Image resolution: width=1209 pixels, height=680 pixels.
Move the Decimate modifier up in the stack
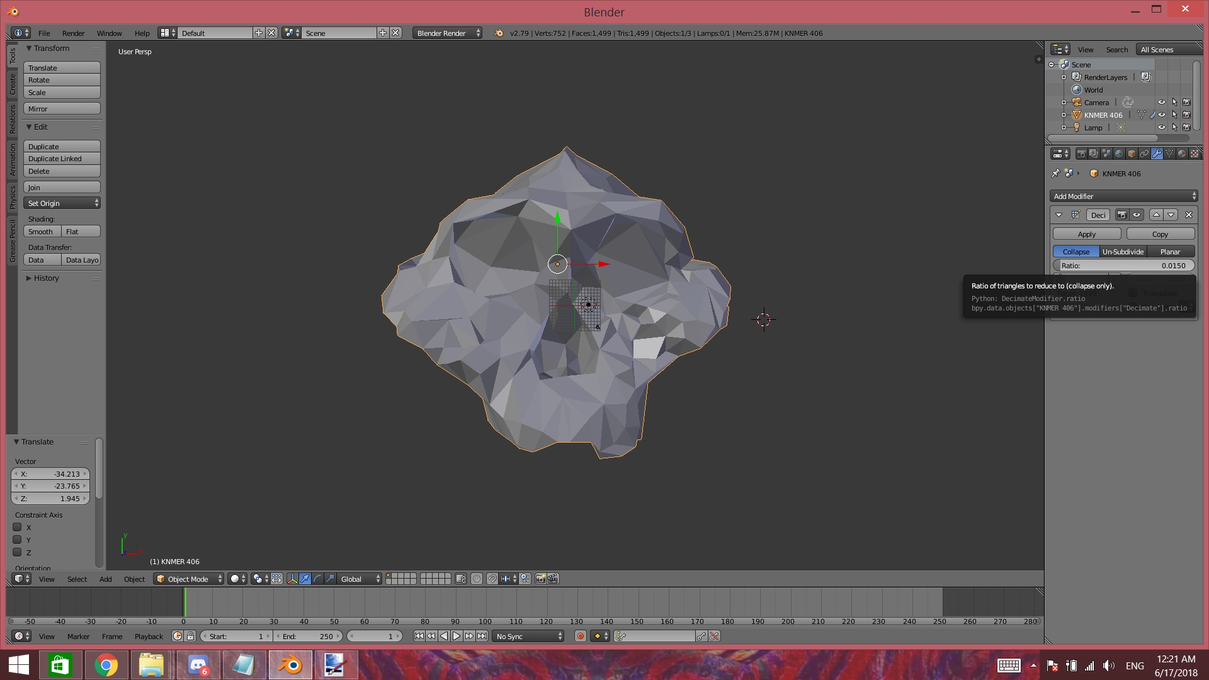pyautogui.click(x=1156, y=215)
